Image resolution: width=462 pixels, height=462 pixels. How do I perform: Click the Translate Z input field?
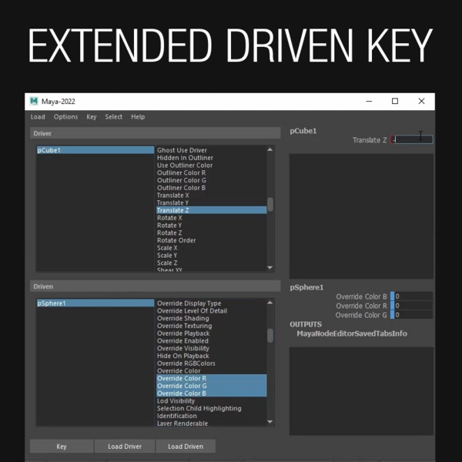tap(412, 139)
